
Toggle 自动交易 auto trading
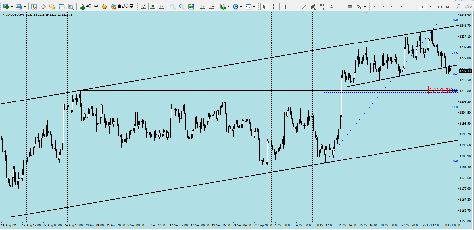point(122,6)
